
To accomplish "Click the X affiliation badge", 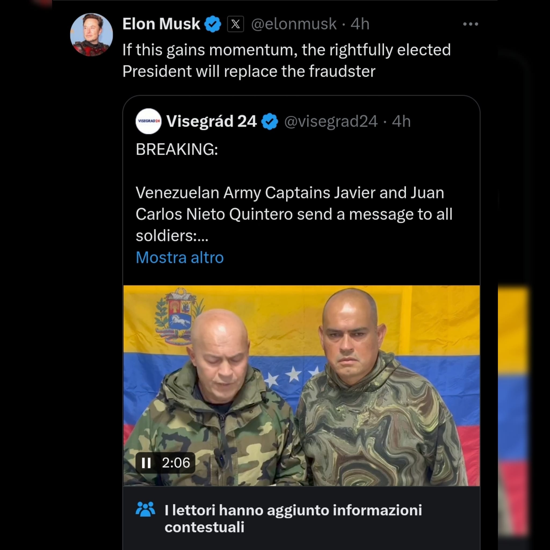I will point(236,24).
